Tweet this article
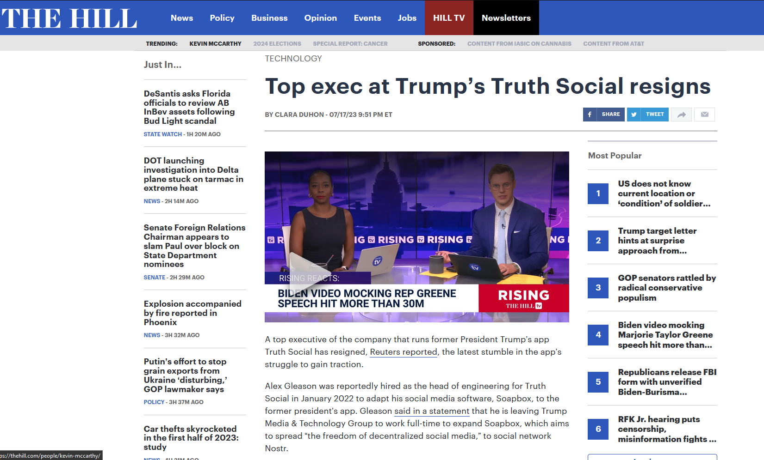Image resolution: width=764 pixels, height=460 pixels. click(647, 115)
